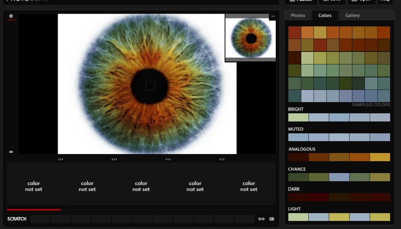Click the square picker marker in the pupil

point(150,85)
